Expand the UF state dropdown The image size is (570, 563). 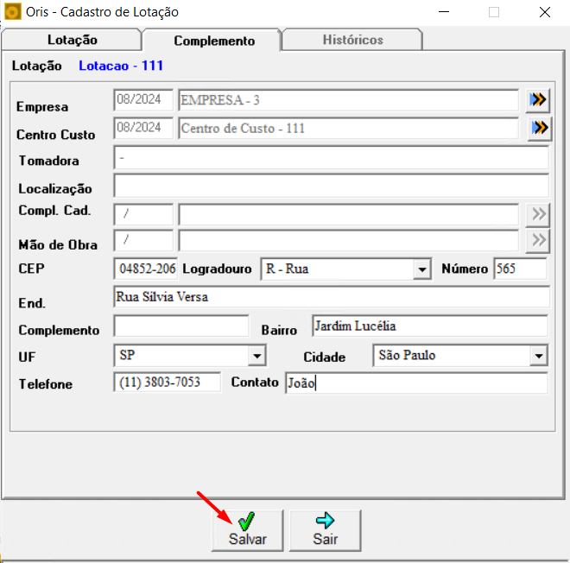[256, 356]
